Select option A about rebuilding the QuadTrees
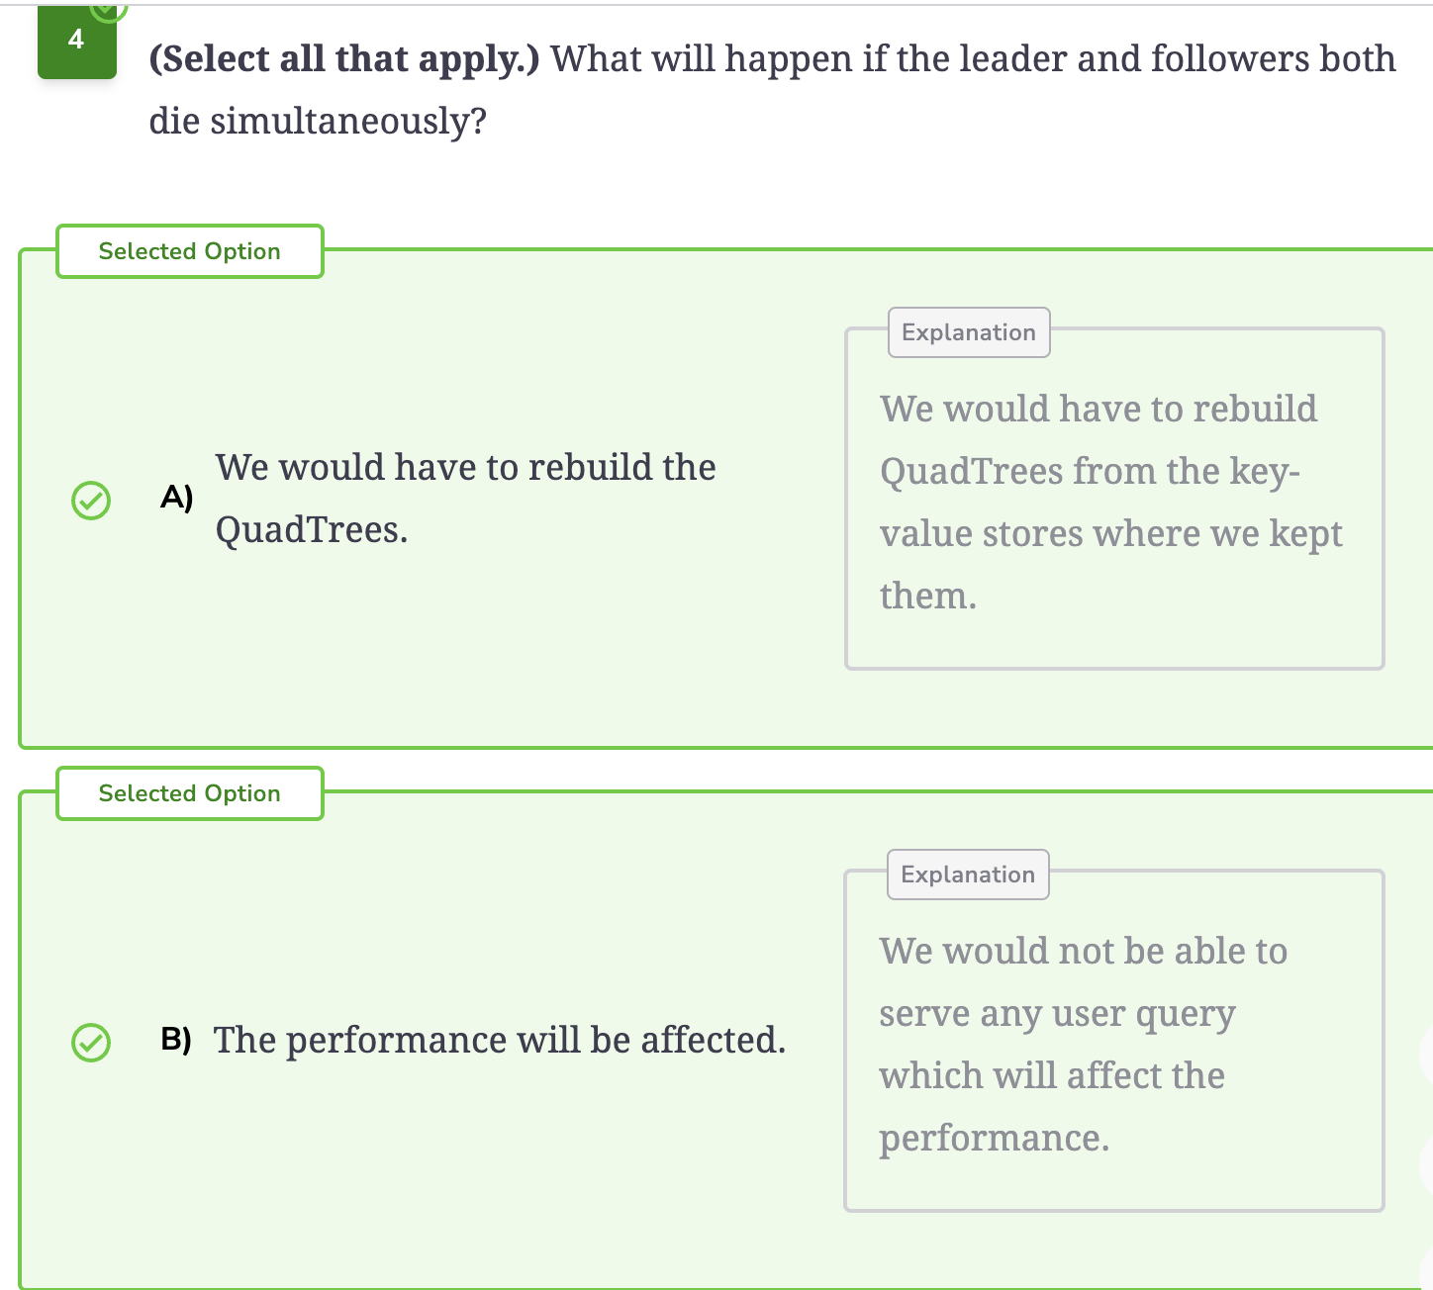Screen dimensions: 1433x1290 pos(465,499)
